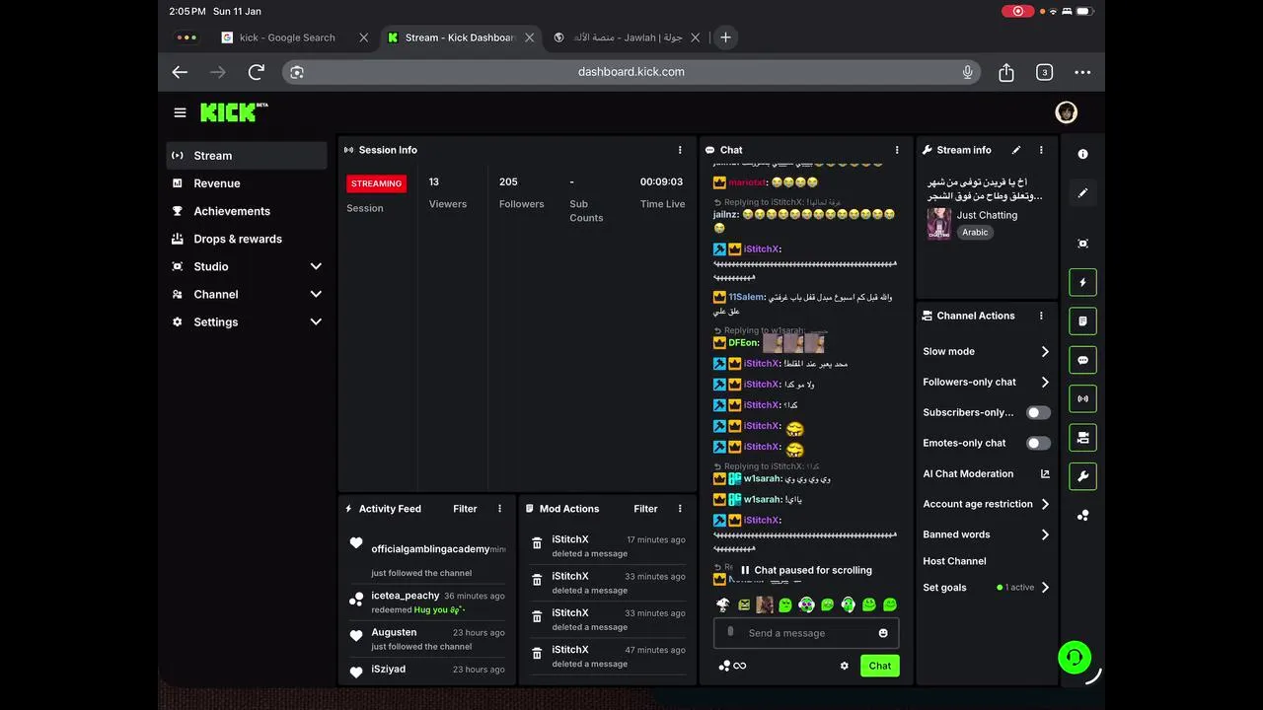
Task: Click the channel points infinity icon below message box
Action: pos(732,666)
